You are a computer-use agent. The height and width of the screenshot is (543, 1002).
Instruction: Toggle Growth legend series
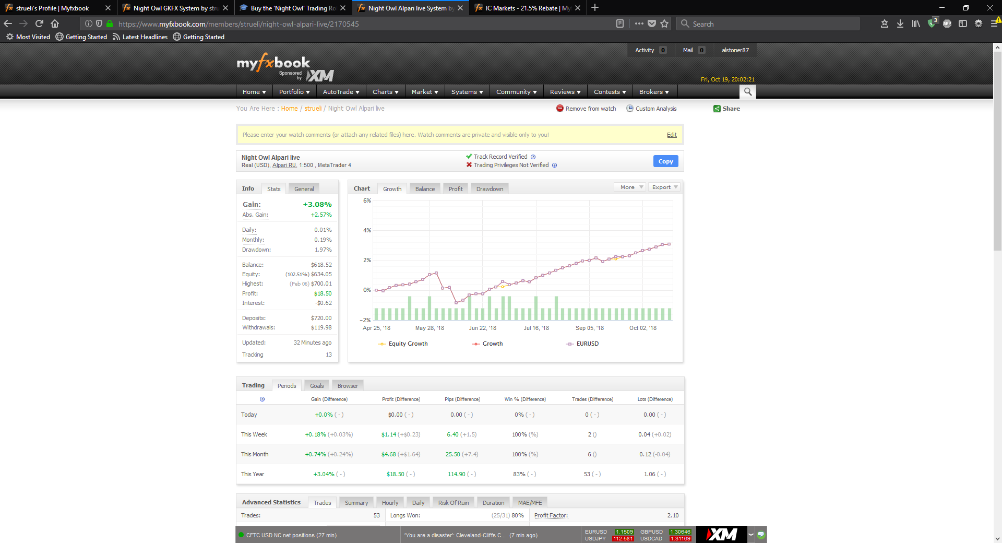pyautogui.click(x=487, y=344)
